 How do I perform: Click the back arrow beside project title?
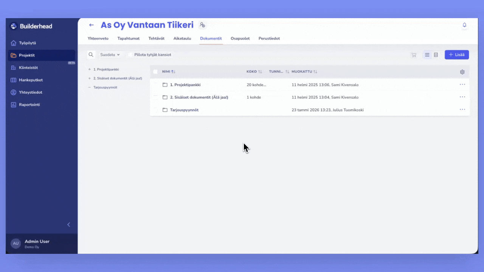tap(91, 25)
